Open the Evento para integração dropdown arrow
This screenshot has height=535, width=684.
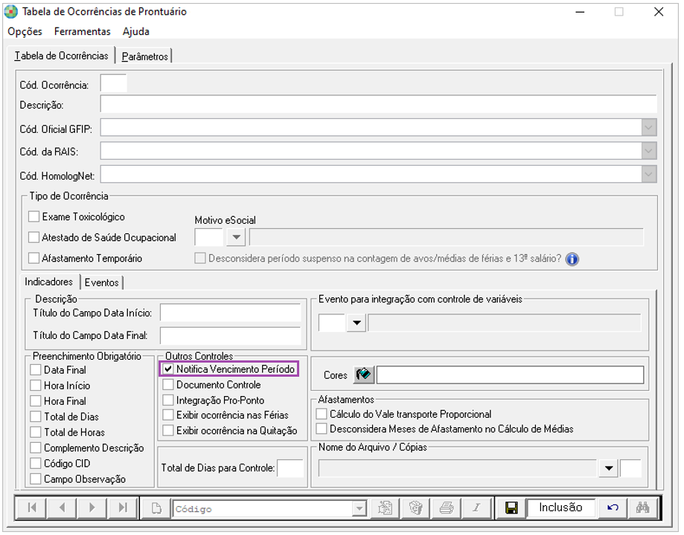point(357,323)
